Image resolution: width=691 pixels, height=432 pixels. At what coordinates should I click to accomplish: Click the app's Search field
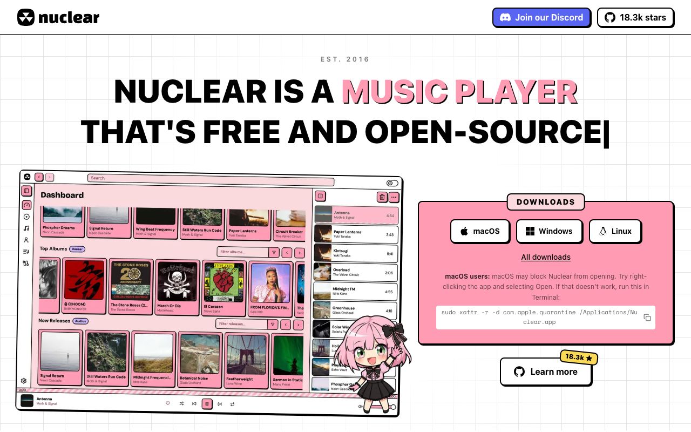click(211, 179)
